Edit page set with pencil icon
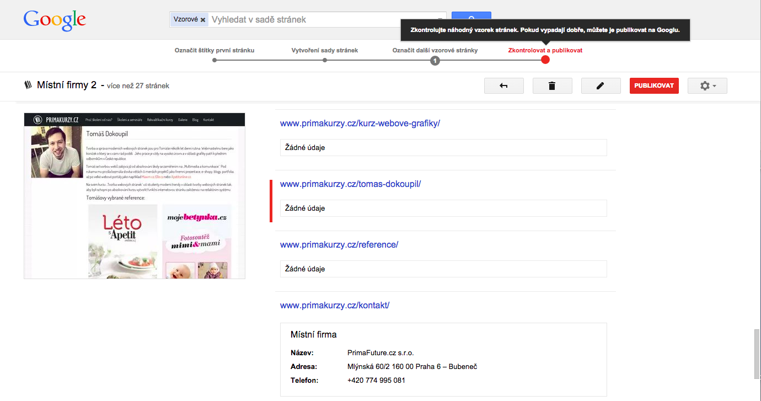The height and width of the screenshot is (401, 761). pyautogui.click(x=601, y=86)
